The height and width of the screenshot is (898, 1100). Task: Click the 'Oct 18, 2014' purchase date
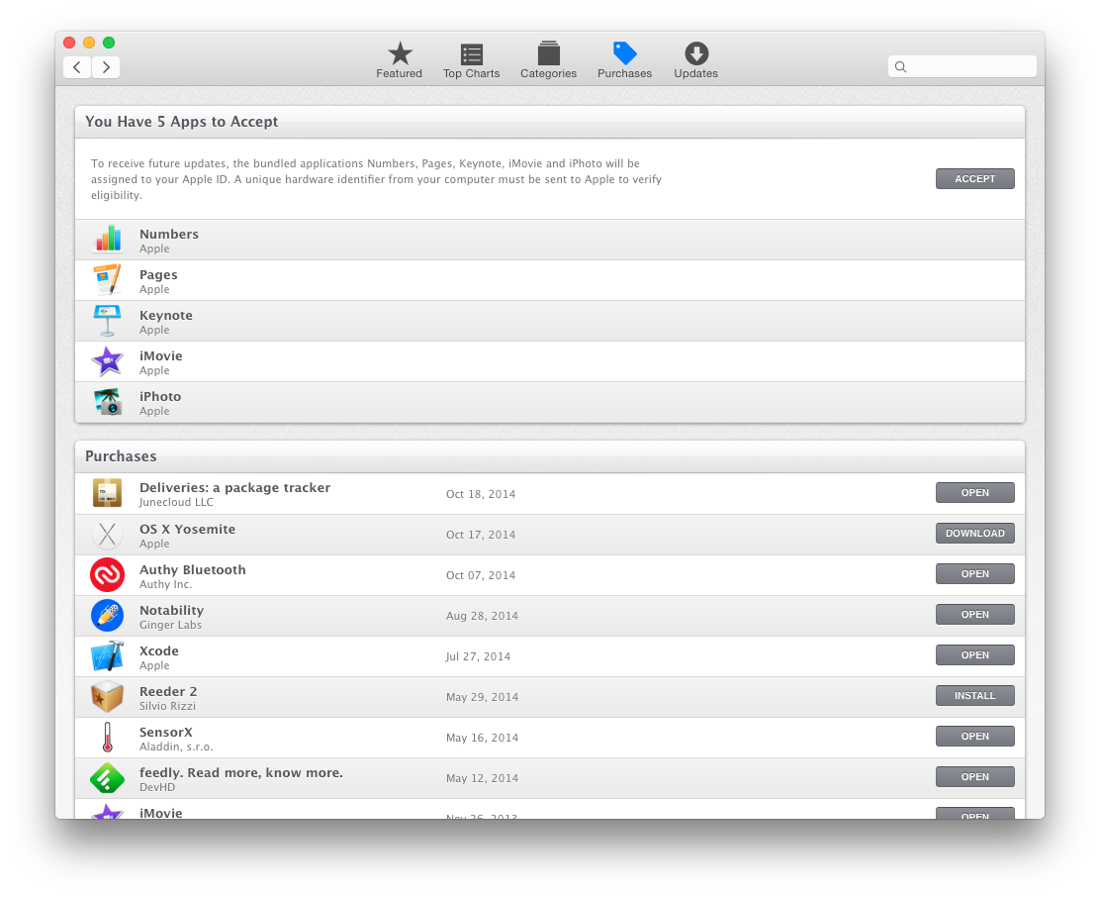point(481,494)
